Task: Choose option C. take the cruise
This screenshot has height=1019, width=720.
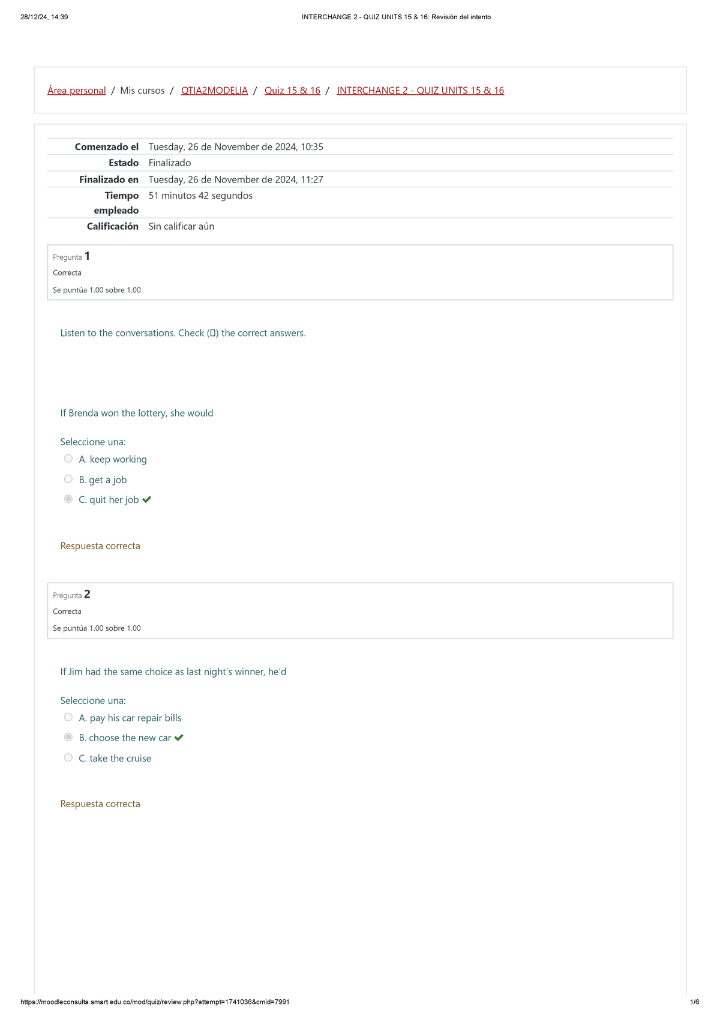Action: coord(68,758)
